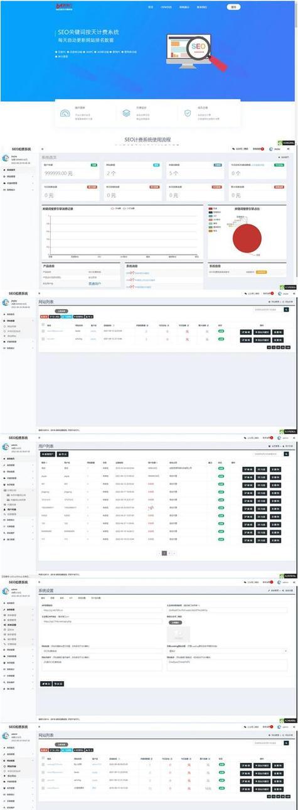
Task: Open the 首页 item in hero navigation
Action: pos(151,7)
